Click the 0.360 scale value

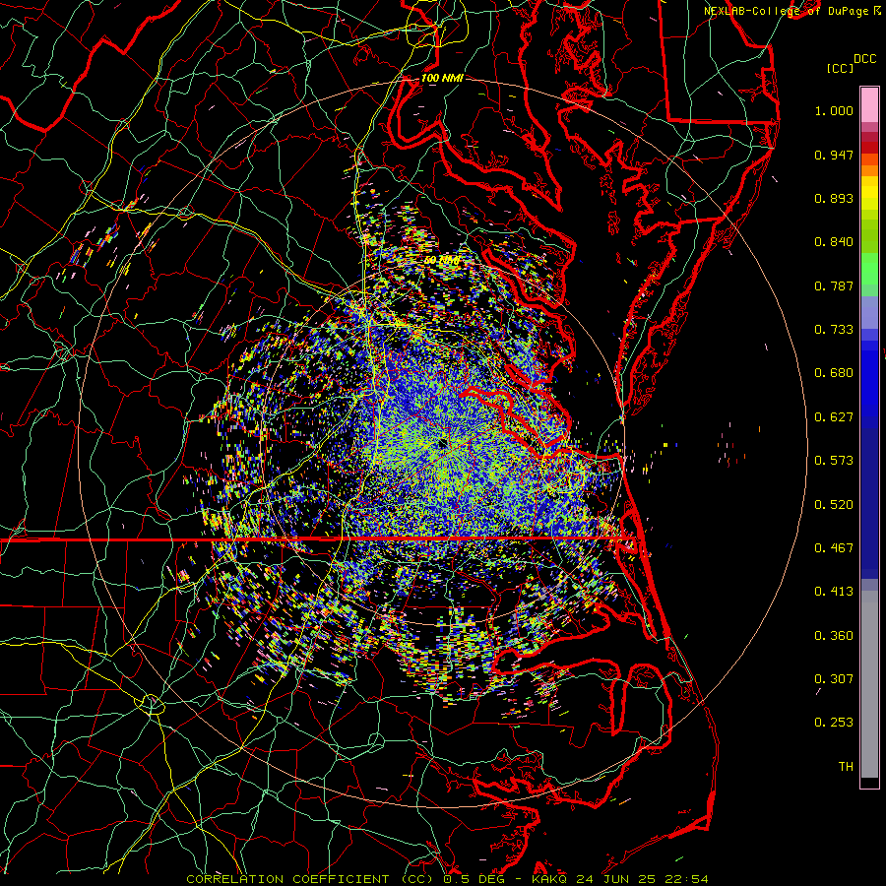click(x=834, y=636)
